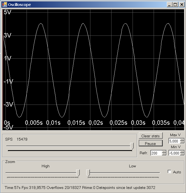Click the 0s time label
Image resolution: width=186 pixels, height=193 pixels.
click(7, 123)
